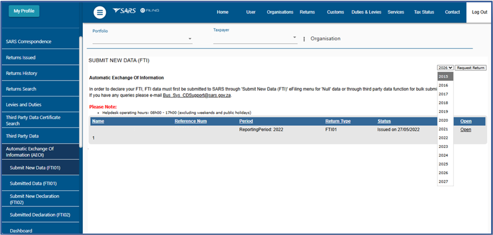Select Submitted Data (FTI01) in sidebar
The width and height of the screenshot is (493, 235).
coord(33,184)
